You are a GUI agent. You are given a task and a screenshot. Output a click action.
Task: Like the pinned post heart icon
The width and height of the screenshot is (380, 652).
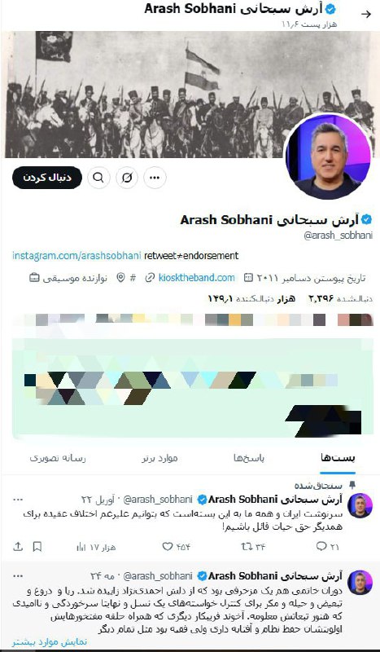coord(176,546)
